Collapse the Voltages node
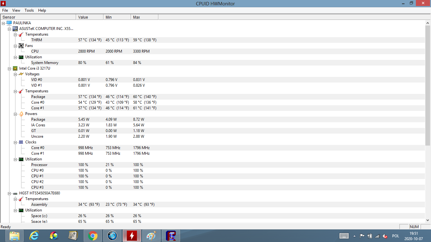The height and width of the screenshot is (242, 431). click(x=15, y=74)
